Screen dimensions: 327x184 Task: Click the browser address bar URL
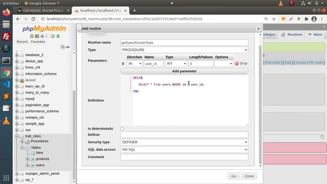[x=124, y=19]
